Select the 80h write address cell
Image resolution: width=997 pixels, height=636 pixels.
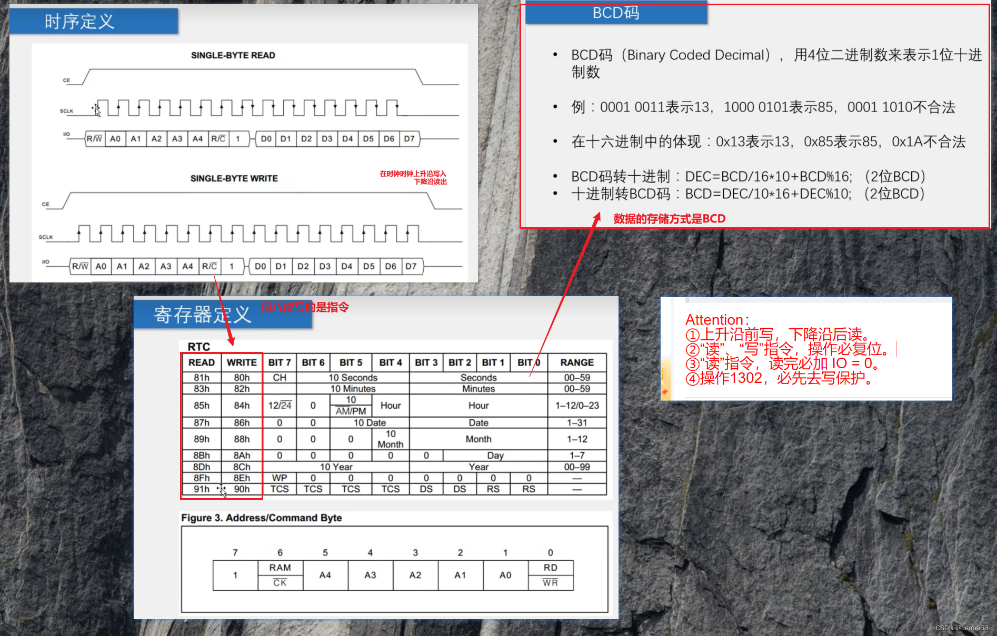pos(242,378)
